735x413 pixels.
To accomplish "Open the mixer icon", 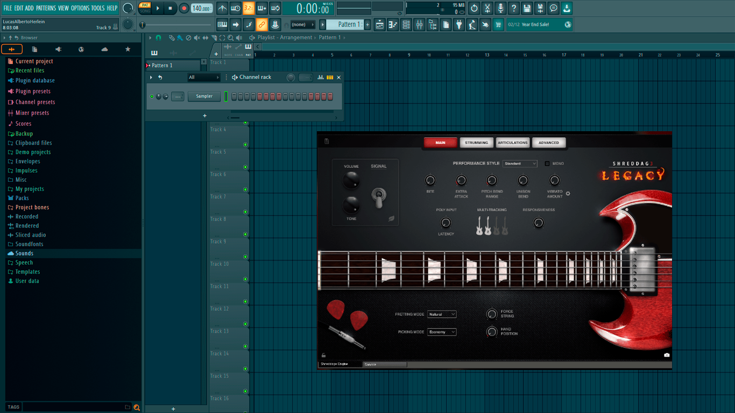I will (x=419, y=24).
